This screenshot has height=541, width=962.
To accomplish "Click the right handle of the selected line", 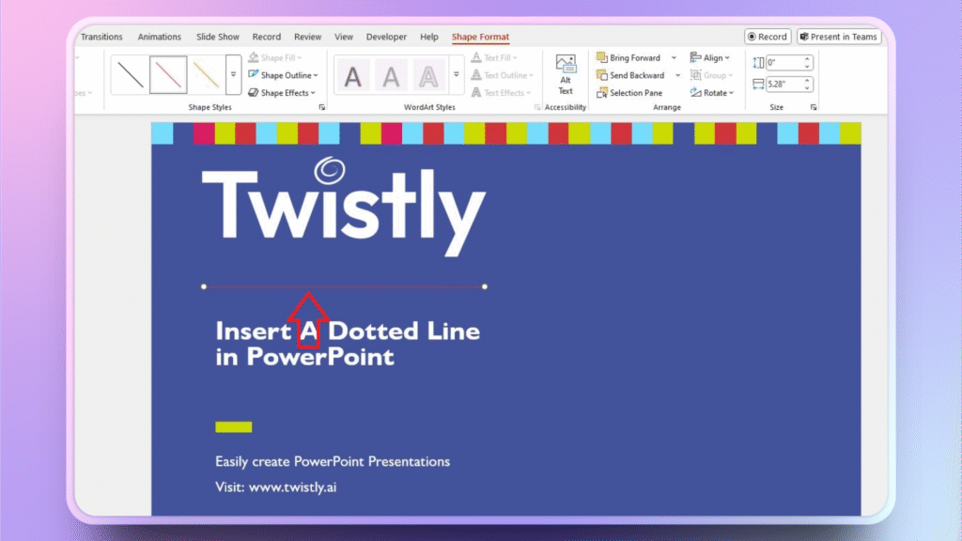I will (485, 286).
